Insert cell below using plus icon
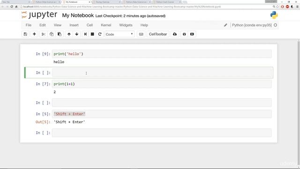This screenshot has width=300, height=169. [34, 34]
